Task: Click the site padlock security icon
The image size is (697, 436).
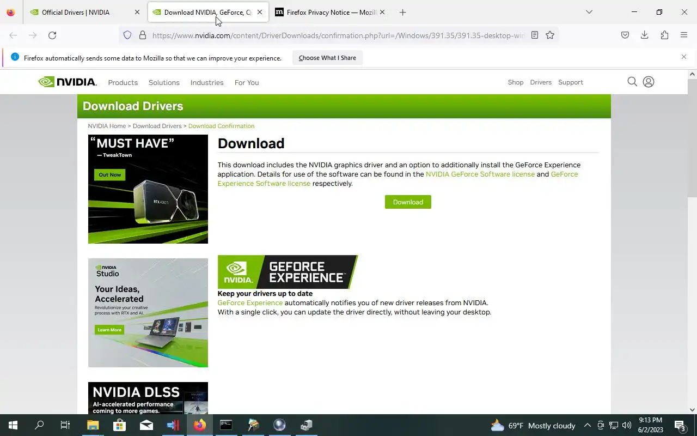Action: pyautogui.click(x=143, y=35)
